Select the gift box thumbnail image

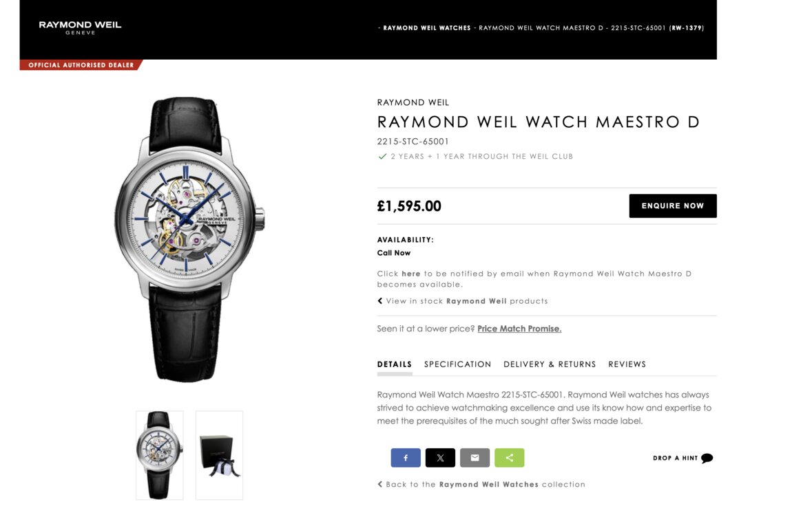click(x=219, y=455)
